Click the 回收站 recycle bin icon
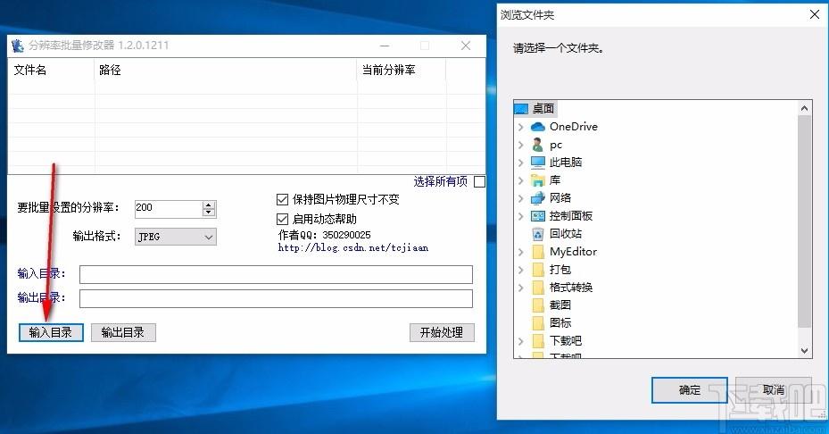This screenshot has height=434, width=829. (x=538, y=233)
